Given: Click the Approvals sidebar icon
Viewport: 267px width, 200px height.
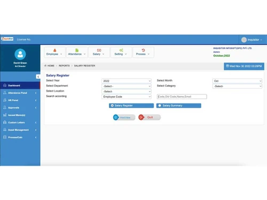Looking at the screenshot, I should pyautogui.click(x=5, y=108).
